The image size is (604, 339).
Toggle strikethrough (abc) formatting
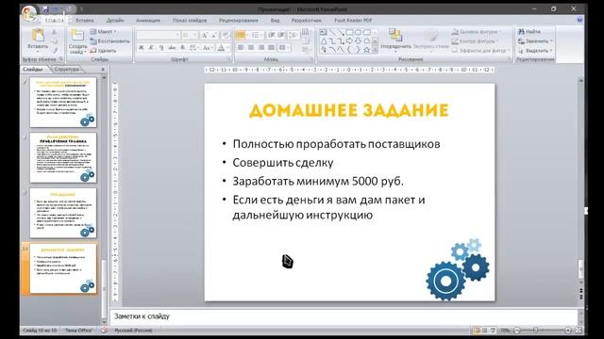point(172,48)
